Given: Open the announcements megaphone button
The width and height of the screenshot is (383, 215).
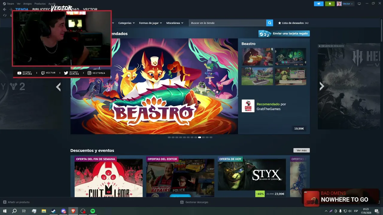Looking at the screenshot, I should point(319,4).
